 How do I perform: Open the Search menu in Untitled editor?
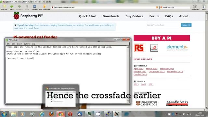pyautogui.click(x=19, y=44)
